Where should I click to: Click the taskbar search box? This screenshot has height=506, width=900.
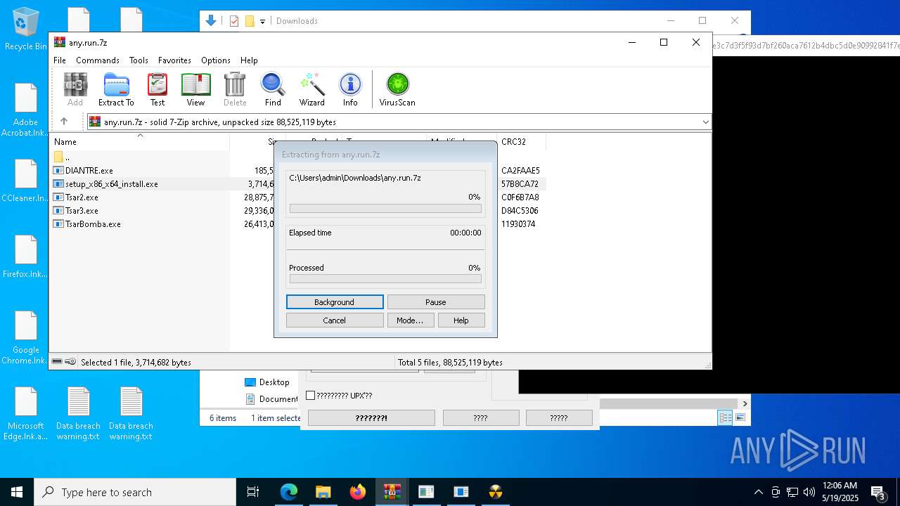point(135,492)
